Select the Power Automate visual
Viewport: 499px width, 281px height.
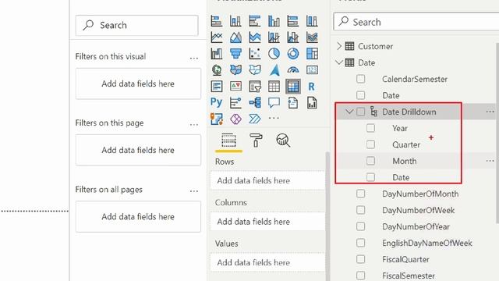[x=255, y=119]
